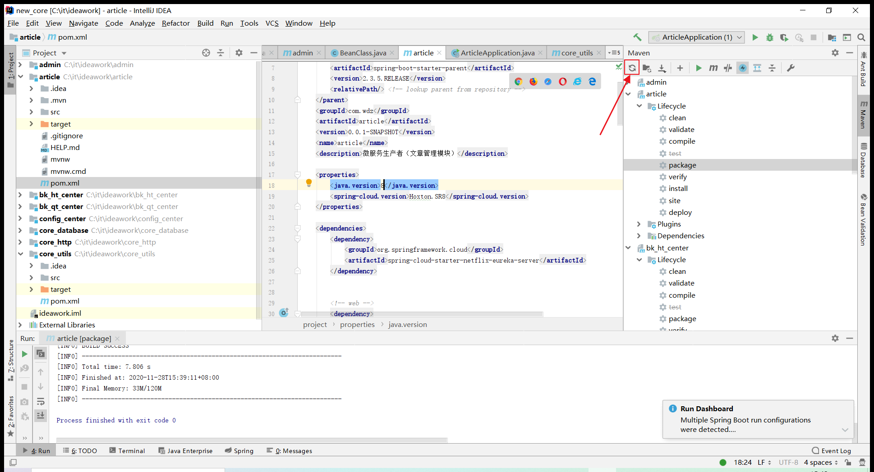Collapse the article Lifecycle node
This screenshot has height=472, width=874.
click(639, 106)
